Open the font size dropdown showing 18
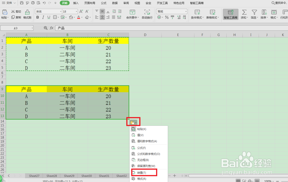The image size is (288, 182). pos(76,12)
